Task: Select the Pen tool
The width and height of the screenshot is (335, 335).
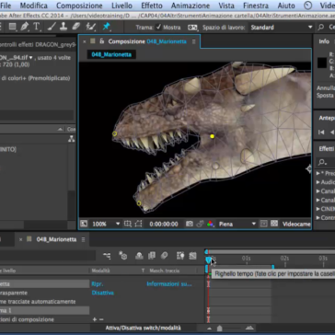Action: (x=25, y=27)
